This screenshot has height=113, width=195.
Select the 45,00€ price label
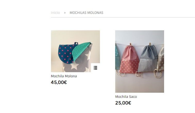click(59, 82)
